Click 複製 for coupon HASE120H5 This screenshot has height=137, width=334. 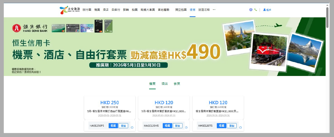[x=178, y=126]
